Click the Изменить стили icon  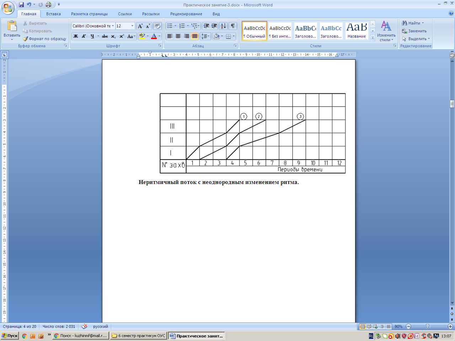(x=386, y=31)
